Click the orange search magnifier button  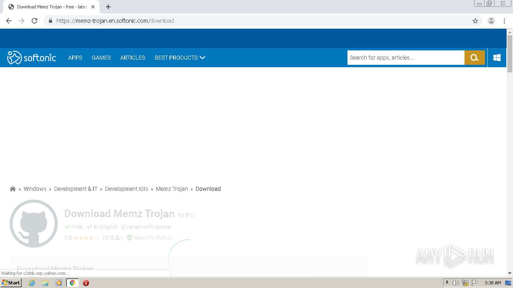click(x=475, y=58)
